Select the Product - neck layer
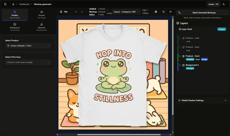 (202, 40)
